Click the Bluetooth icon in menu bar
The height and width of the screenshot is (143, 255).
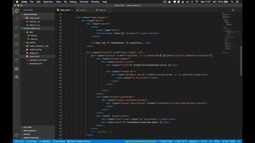pyautogui.click(x=192, y=2)
